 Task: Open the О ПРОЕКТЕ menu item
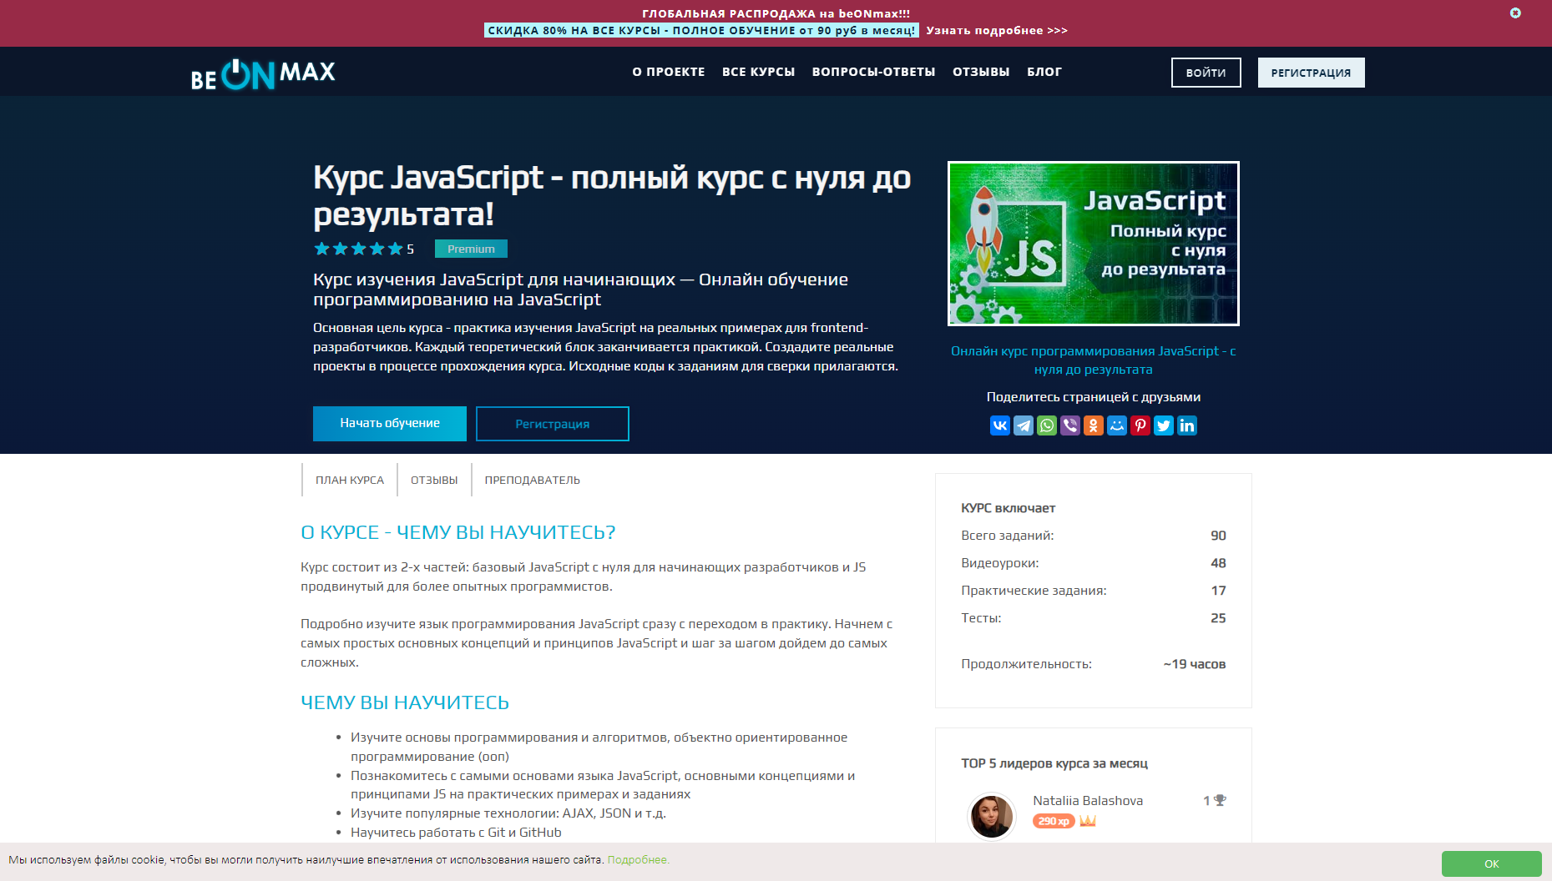pyautogui.click(x=668, y=72)
